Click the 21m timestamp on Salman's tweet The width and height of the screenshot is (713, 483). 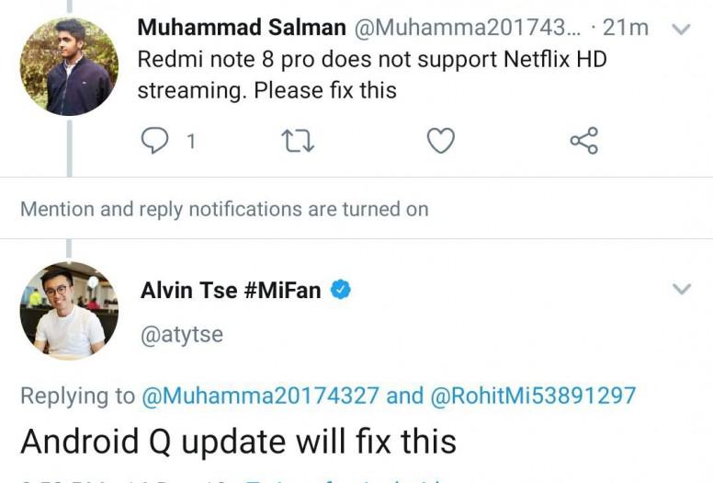(x=626, y=28)
